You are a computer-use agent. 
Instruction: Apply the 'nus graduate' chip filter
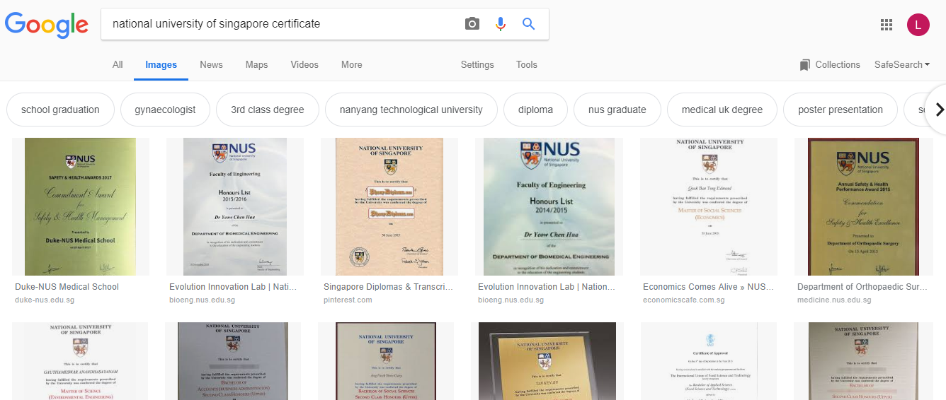point(617,110)
